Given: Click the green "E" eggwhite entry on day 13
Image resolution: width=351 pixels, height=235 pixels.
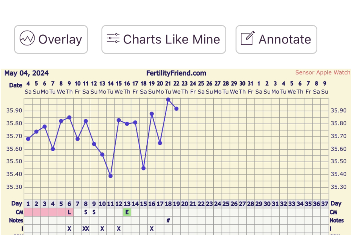Looking at the screenshot, I should click(x=127, y=212).
